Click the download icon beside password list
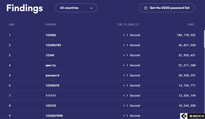 [x=146, y=8]
